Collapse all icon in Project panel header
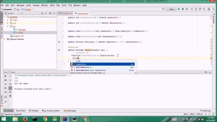Viewport: 217px width, 122px height. (45, 13)
